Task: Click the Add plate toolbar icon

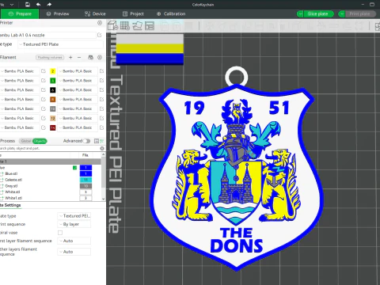Action: pyautogui.click(x=125, y=26)
